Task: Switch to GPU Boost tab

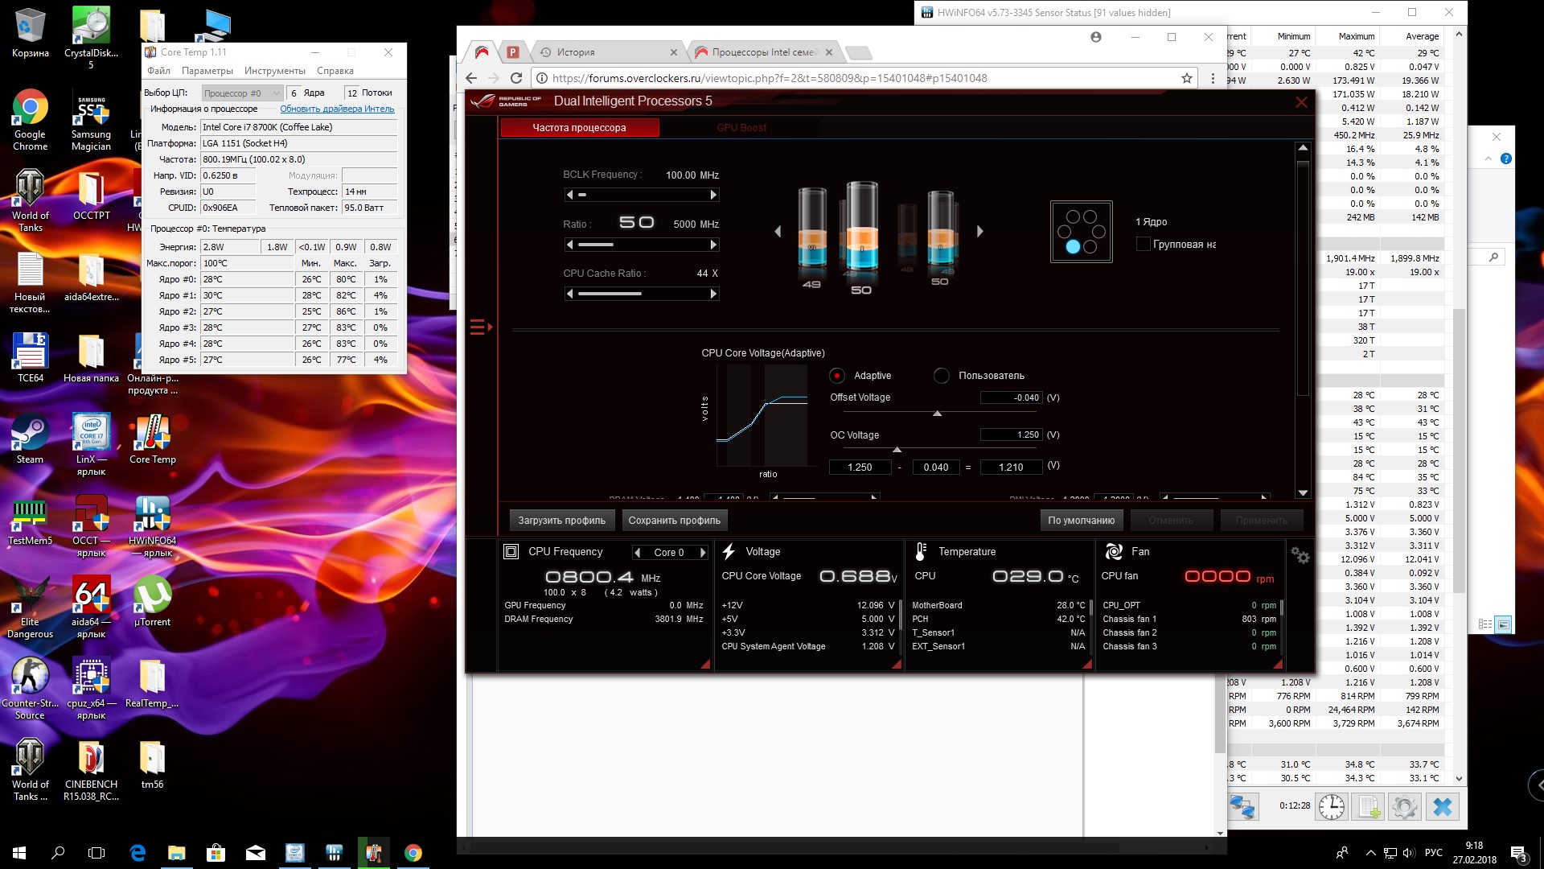Action: 741,128
